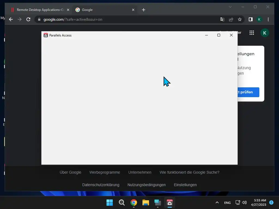
Task: Open a new Chrome tab
Action: [144, 10]
